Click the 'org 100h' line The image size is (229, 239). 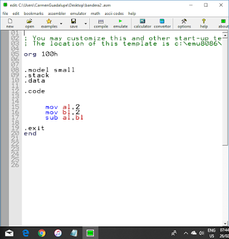coord(41,54)
